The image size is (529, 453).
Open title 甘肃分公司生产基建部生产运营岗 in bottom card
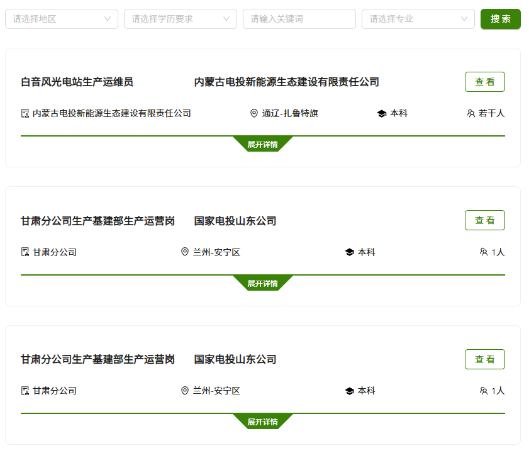[x=98, y=359]
